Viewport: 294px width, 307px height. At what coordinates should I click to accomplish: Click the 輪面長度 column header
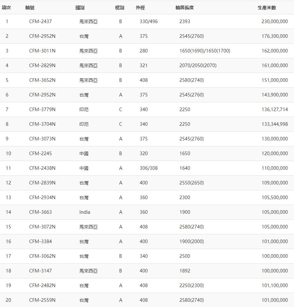(184, 7)
